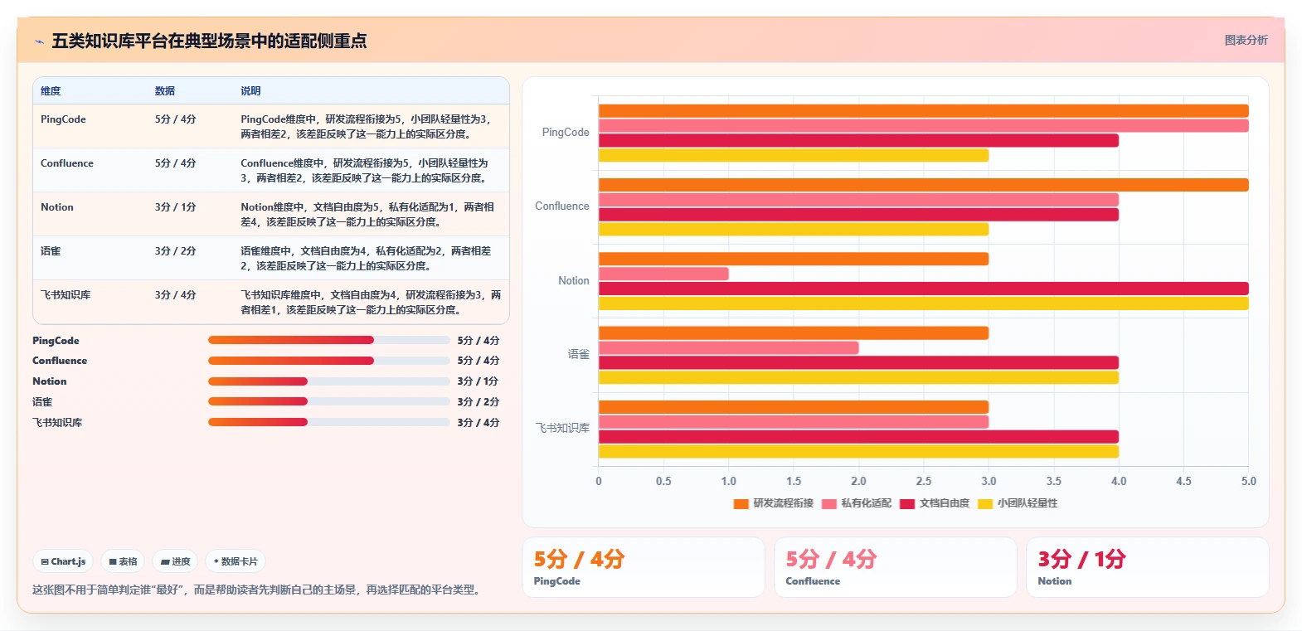This screenshot has width=1302, height=631.
Task: Click the 进度 tag
Action: point(175,561)
